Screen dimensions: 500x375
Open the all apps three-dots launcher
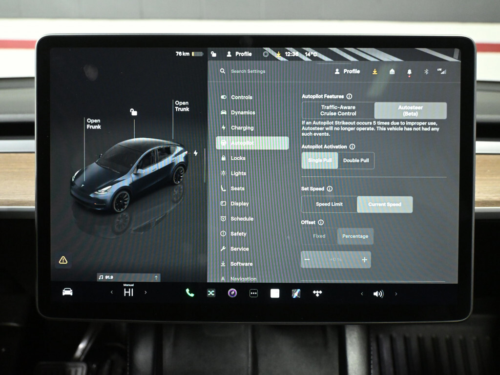[x=253, y=293]
